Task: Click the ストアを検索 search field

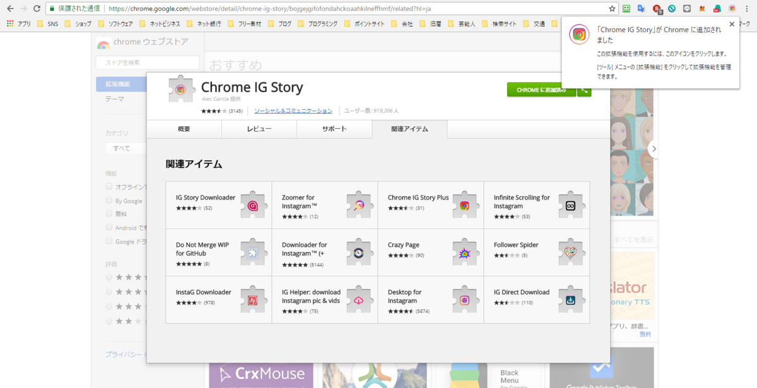Action: [148, 62]
